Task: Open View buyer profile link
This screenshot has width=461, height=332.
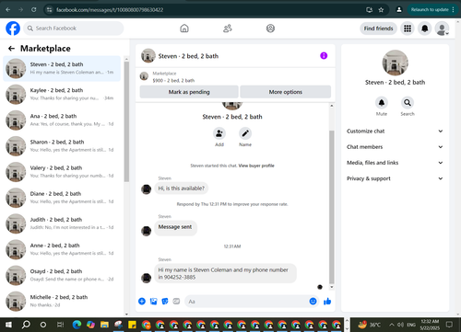Action: click(x=256, y=166)
